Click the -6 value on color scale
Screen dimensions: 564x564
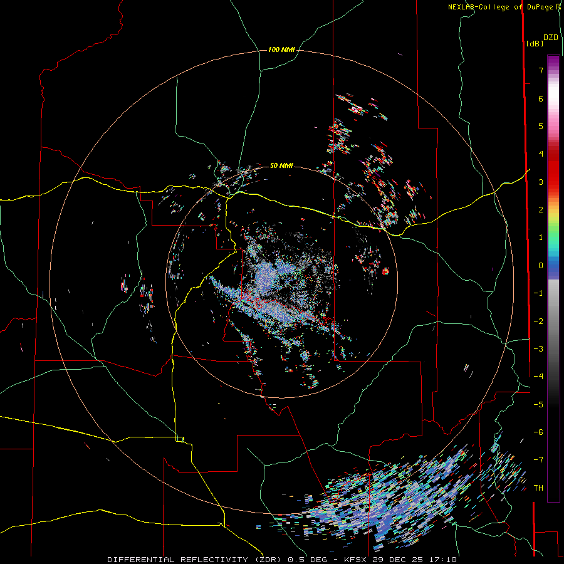[x=538, y=432]
